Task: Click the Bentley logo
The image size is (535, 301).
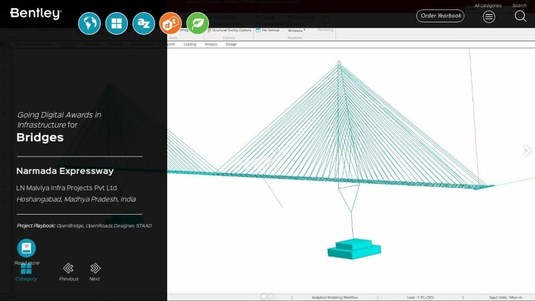Action: (x=36, y=13)
